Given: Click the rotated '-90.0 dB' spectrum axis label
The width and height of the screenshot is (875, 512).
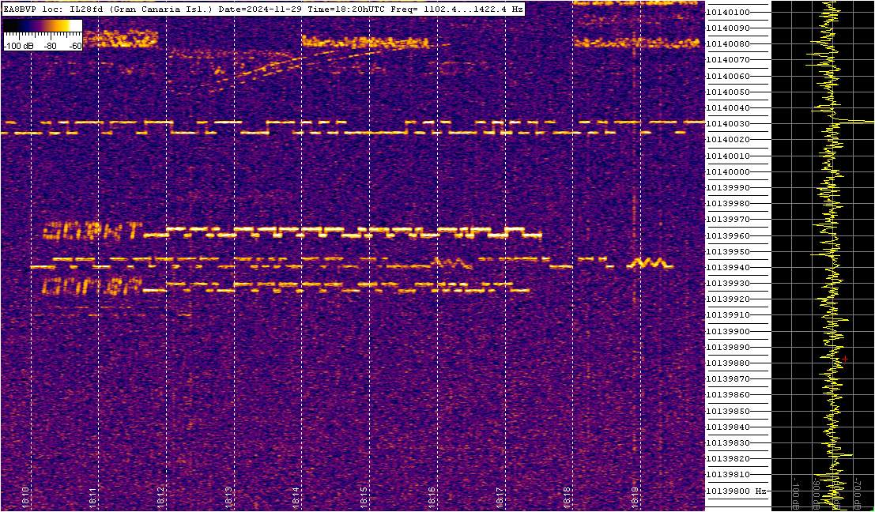Looking at the screenshot, I should pos(817,492).
